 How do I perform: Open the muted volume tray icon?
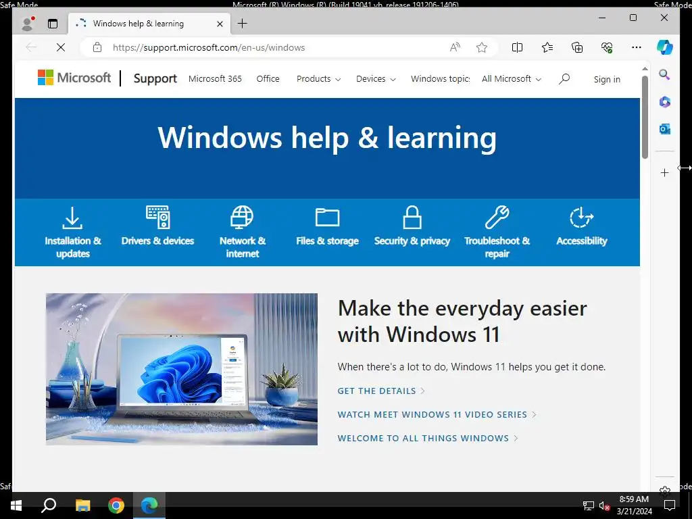(604, 505)
